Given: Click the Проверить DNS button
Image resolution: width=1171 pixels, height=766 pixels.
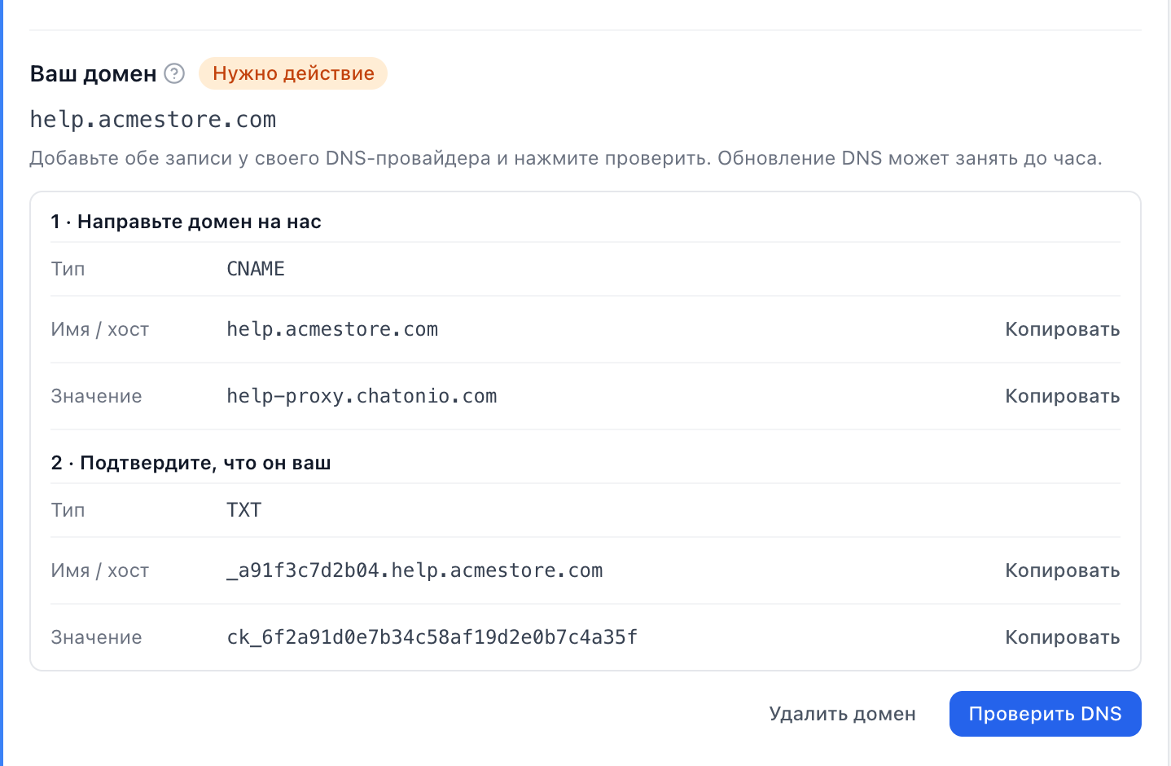Looking at the screenshot, I should coord(1045,714).
